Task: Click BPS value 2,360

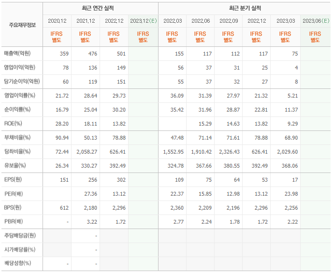Action: 177,208
